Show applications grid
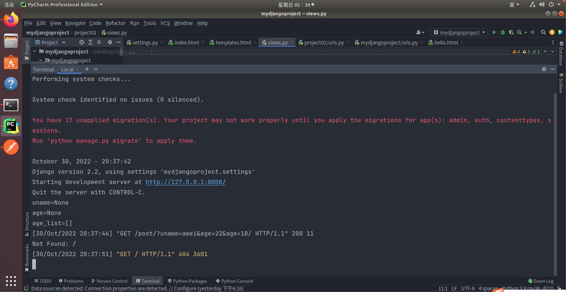This screenshot has height=292, width=566. click(x=11, y=281)
